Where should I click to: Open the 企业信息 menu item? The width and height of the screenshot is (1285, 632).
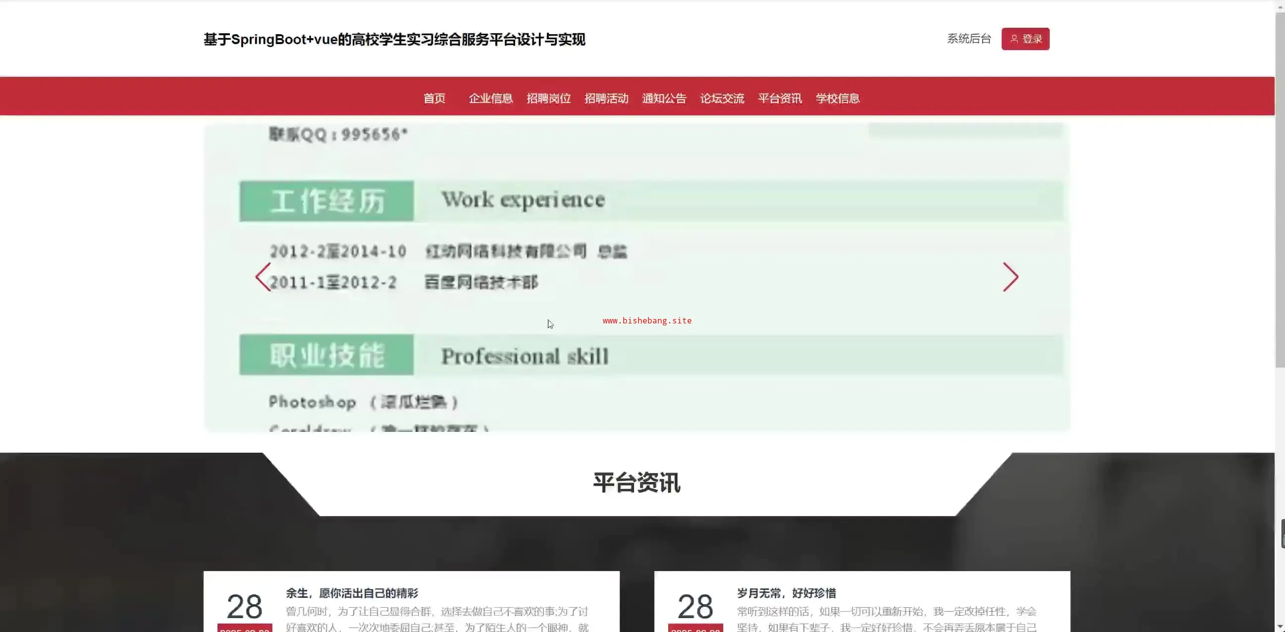coord(491,98)
